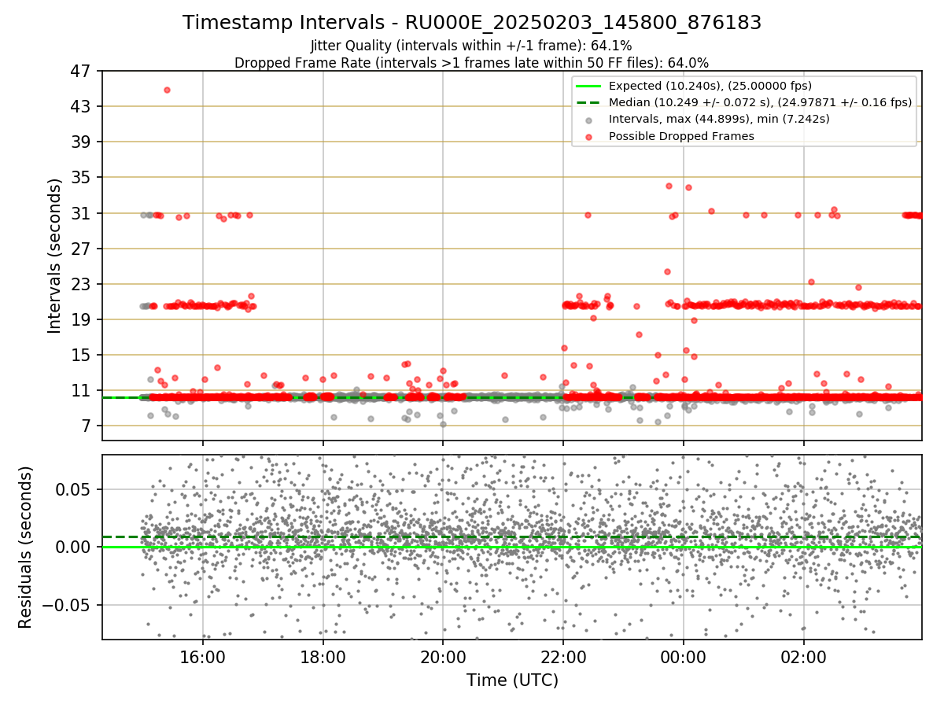This screenshot has height=708, width=944.
Task: Click the red dot marker in legend
Action: [x=588, y=136]
